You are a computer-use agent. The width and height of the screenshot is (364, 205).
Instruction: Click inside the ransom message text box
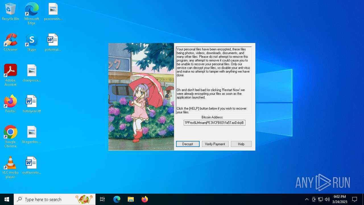click(214, 81)
